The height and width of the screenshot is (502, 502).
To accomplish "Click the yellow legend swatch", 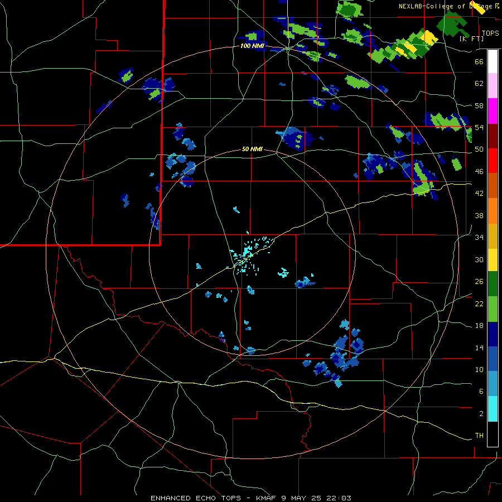I will (493, 260).
